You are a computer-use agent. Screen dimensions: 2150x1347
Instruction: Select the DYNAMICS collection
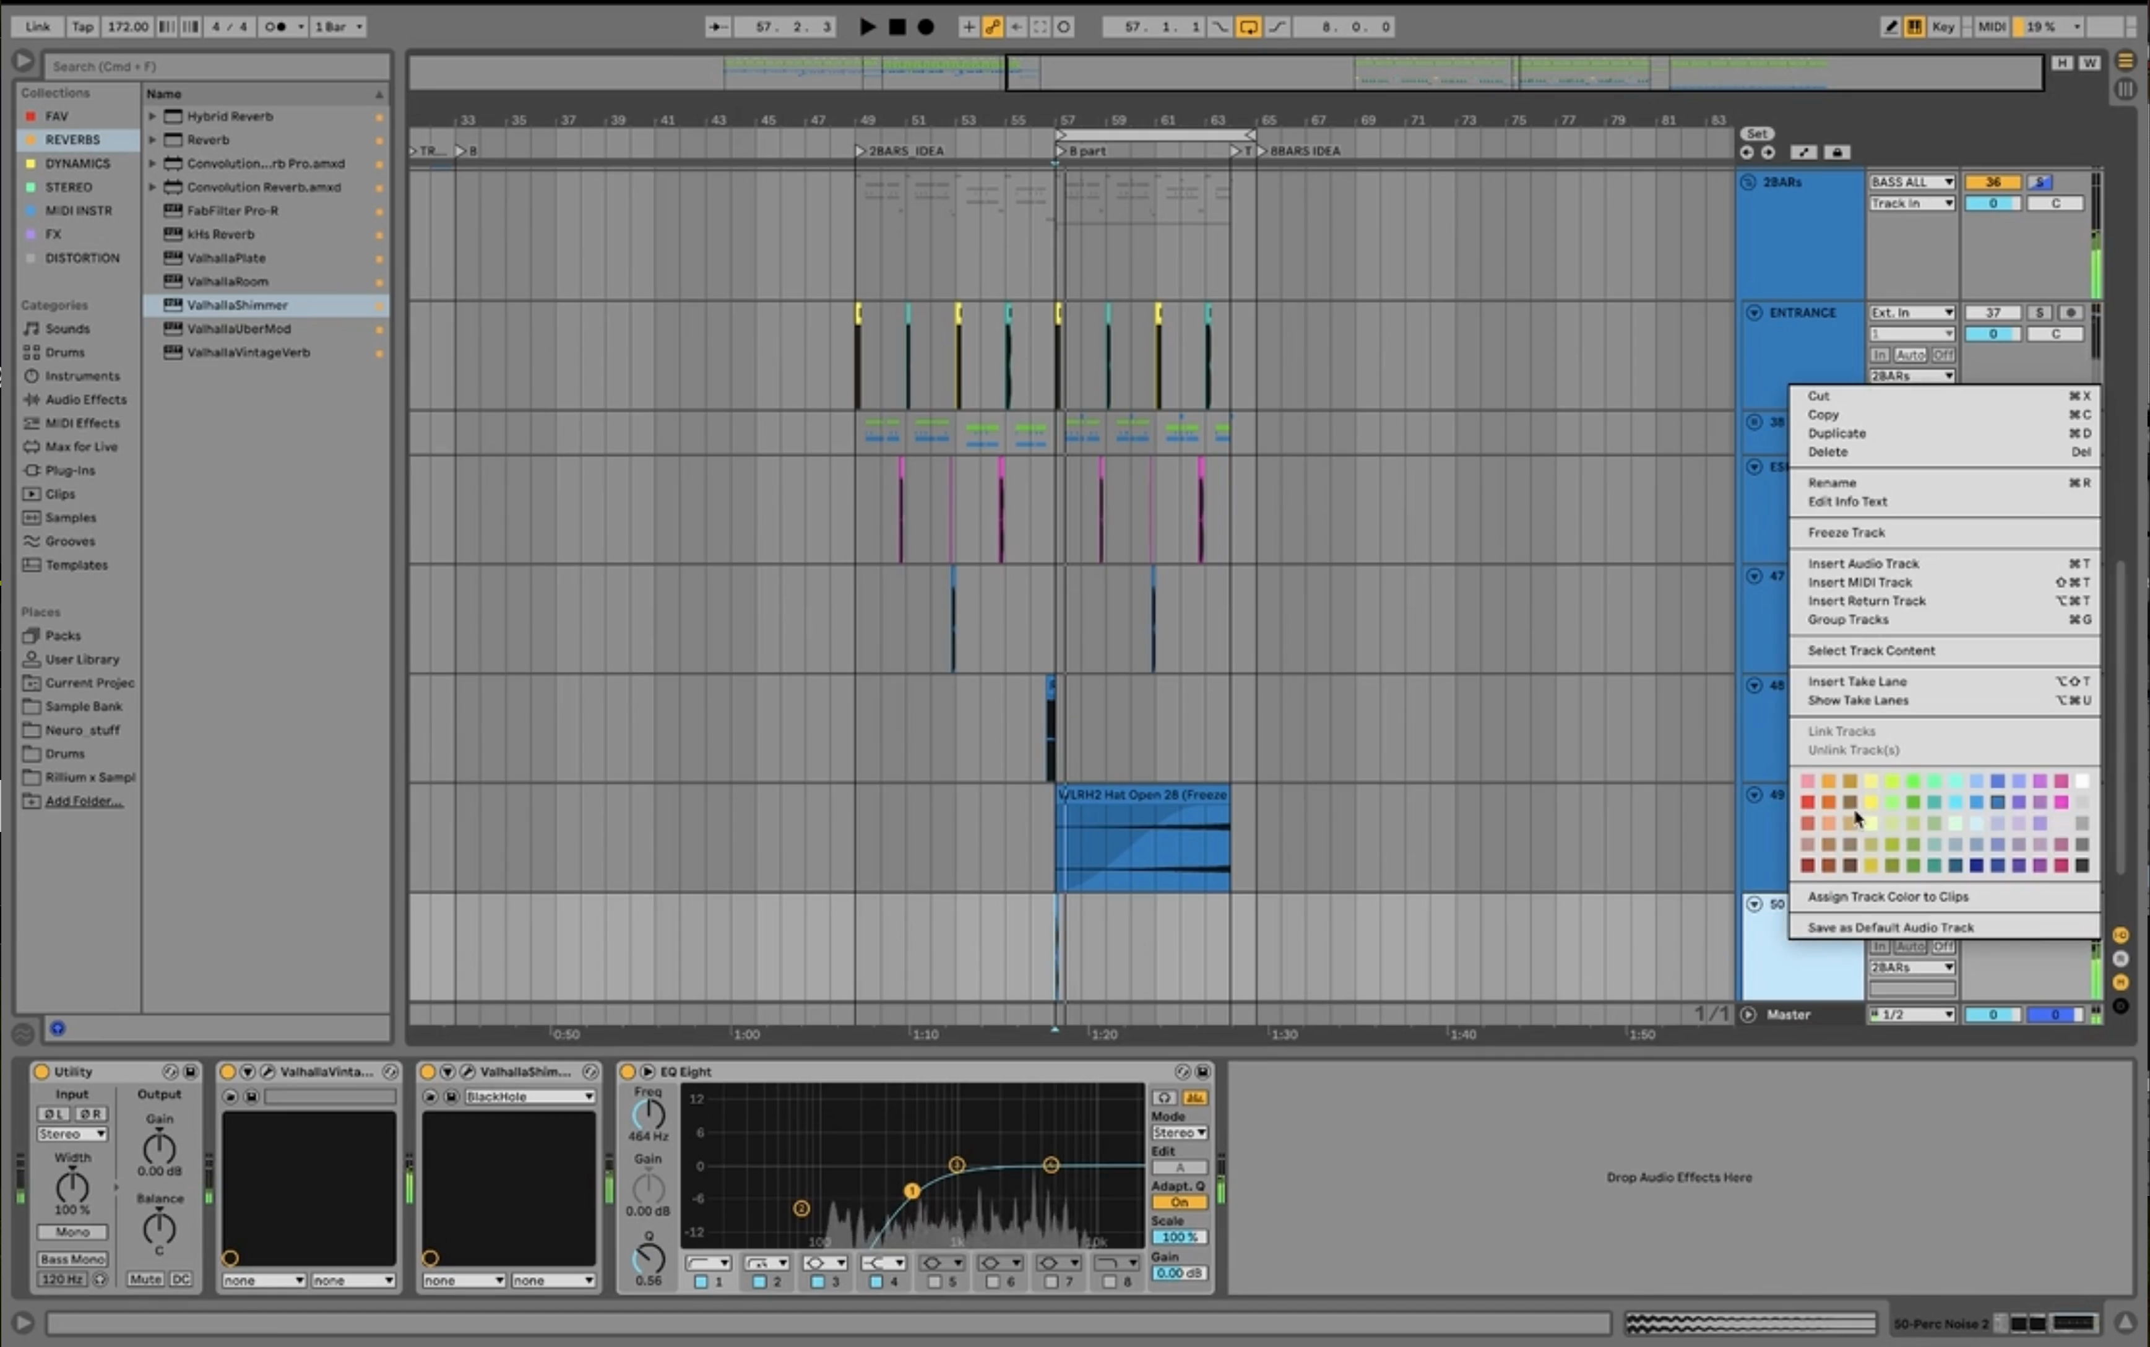[x=77, y=163]
